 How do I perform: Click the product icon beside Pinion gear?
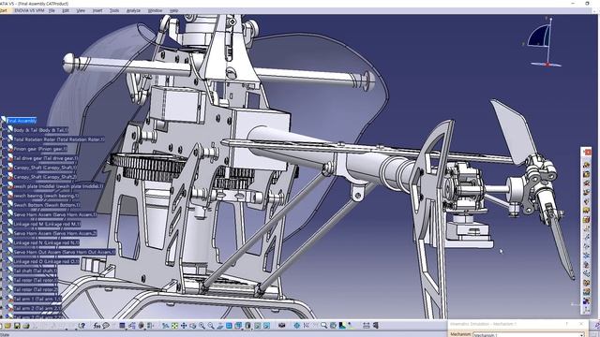pos(10,149)
